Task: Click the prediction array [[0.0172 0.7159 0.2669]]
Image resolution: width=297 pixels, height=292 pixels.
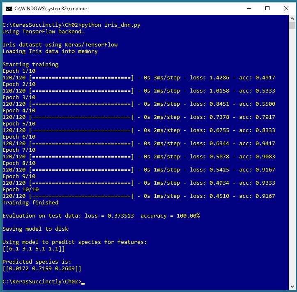Action: point(42,269)
